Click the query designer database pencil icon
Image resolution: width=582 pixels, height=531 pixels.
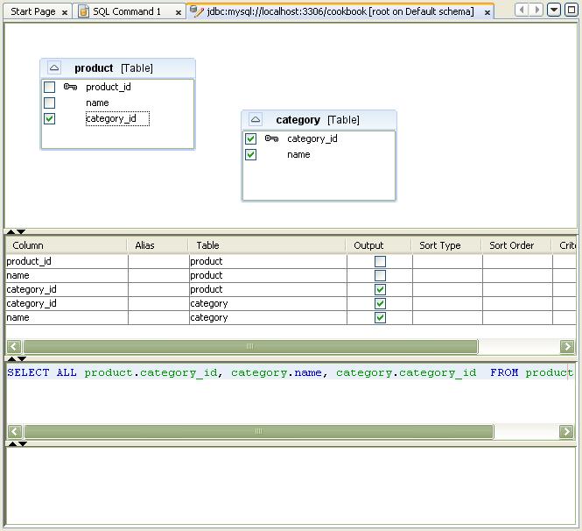click(197, 11)
